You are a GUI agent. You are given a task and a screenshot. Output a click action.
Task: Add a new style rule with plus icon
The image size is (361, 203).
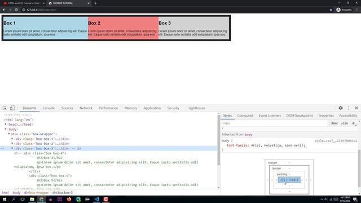354,123
